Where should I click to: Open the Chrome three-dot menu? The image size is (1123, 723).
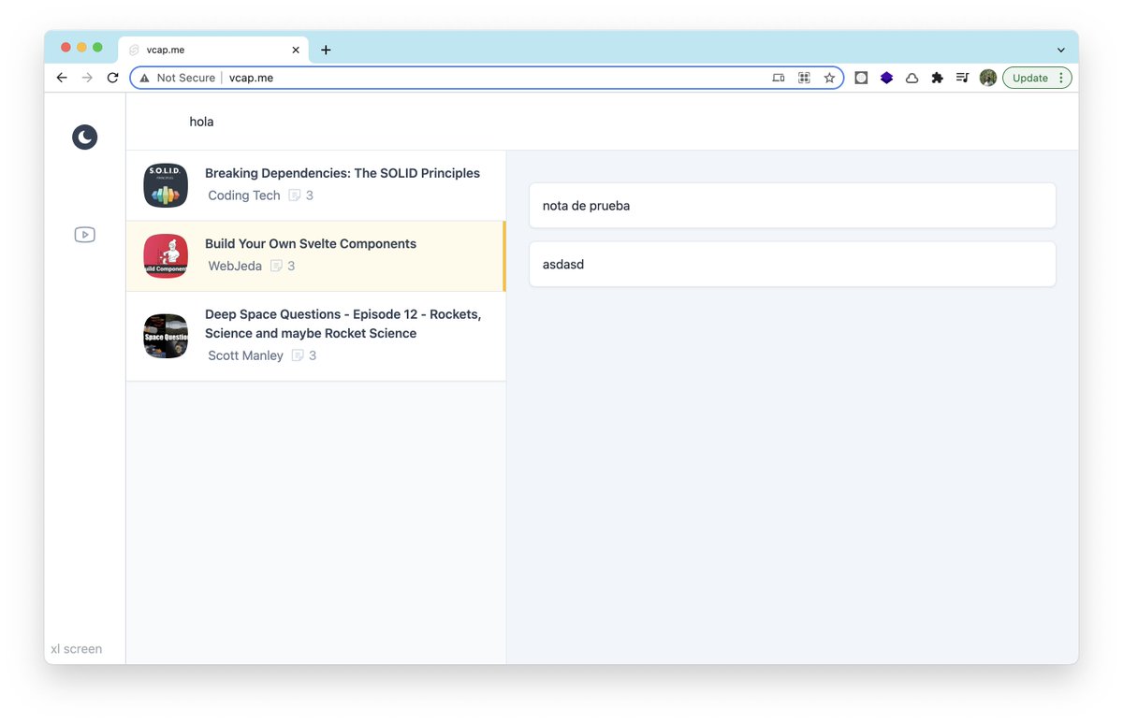coord(1061,78)
